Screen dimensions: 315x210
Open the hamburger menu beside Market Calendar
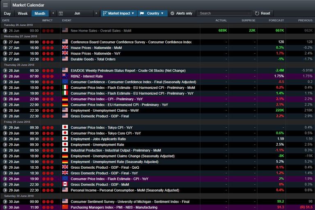point(5,5)
